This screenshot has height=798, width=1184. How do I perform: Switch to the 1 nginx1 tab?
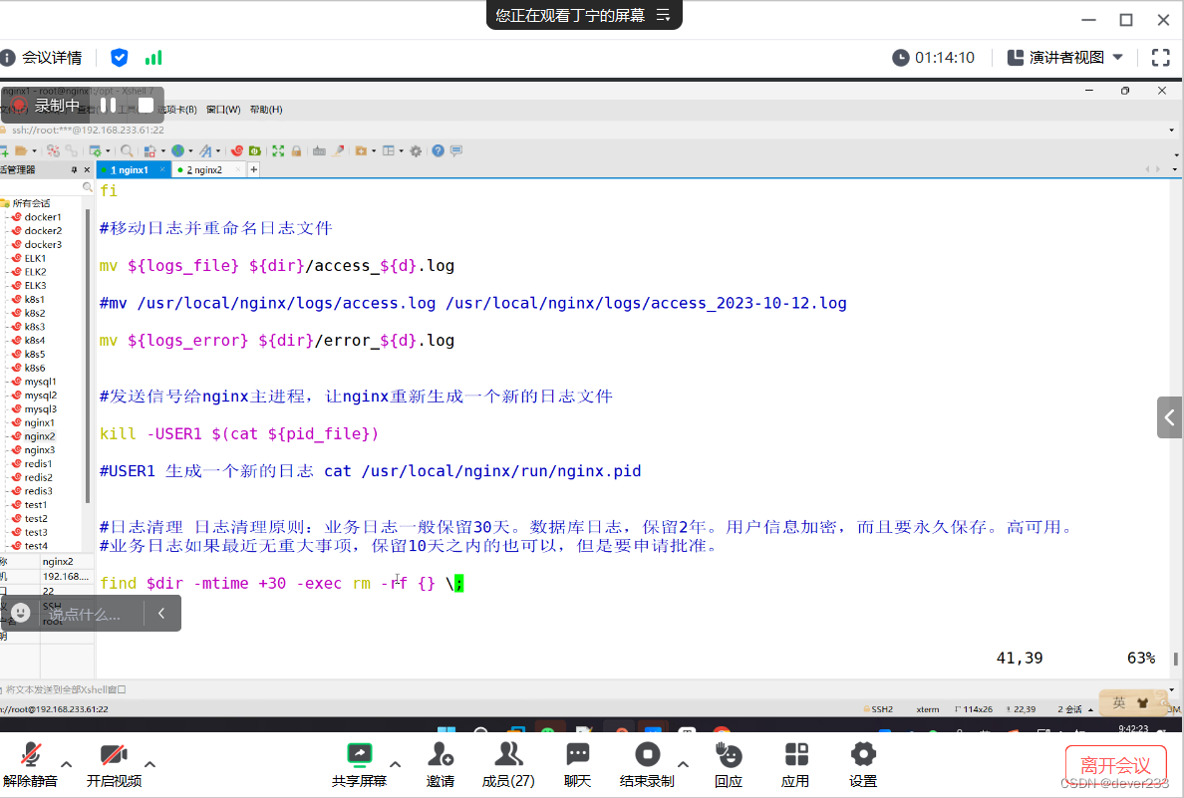coord(129,170)
